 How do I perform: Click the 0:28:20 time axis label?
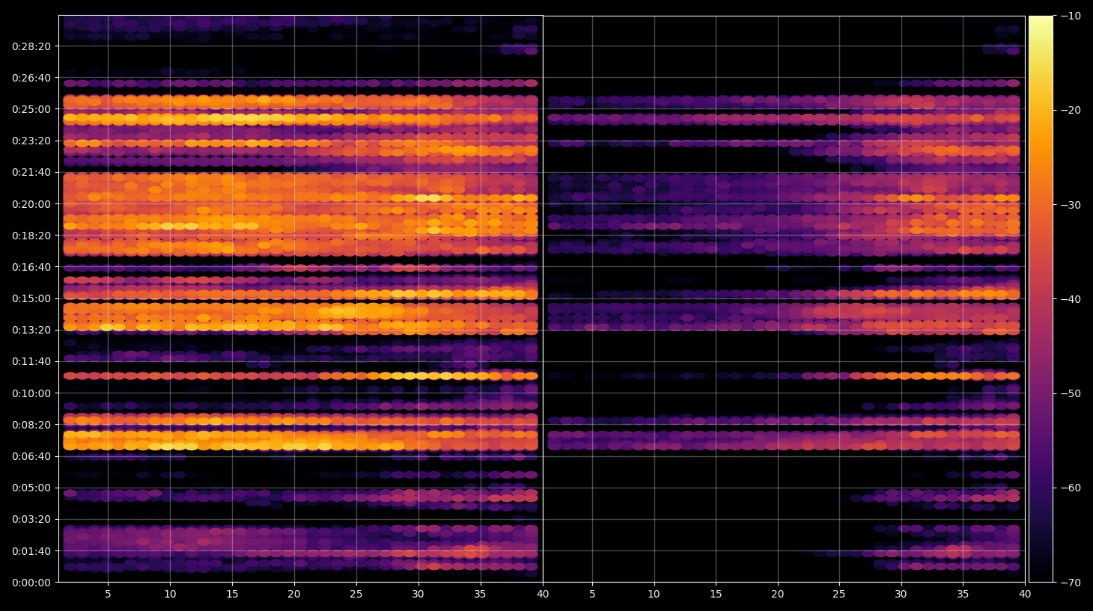coord(31,46)
